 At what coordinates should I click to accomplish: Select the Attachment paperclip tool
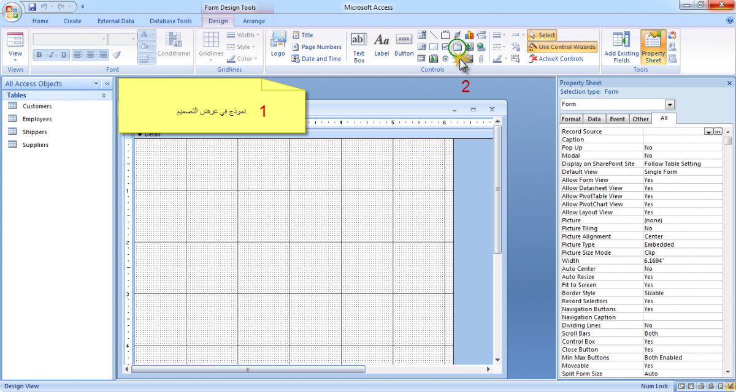(x=481, y=59)
